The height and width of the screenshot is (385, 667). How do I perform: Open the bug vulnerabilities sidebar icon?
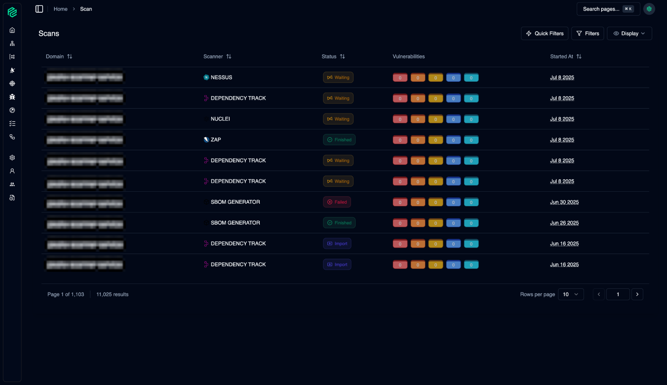[12, 97]
